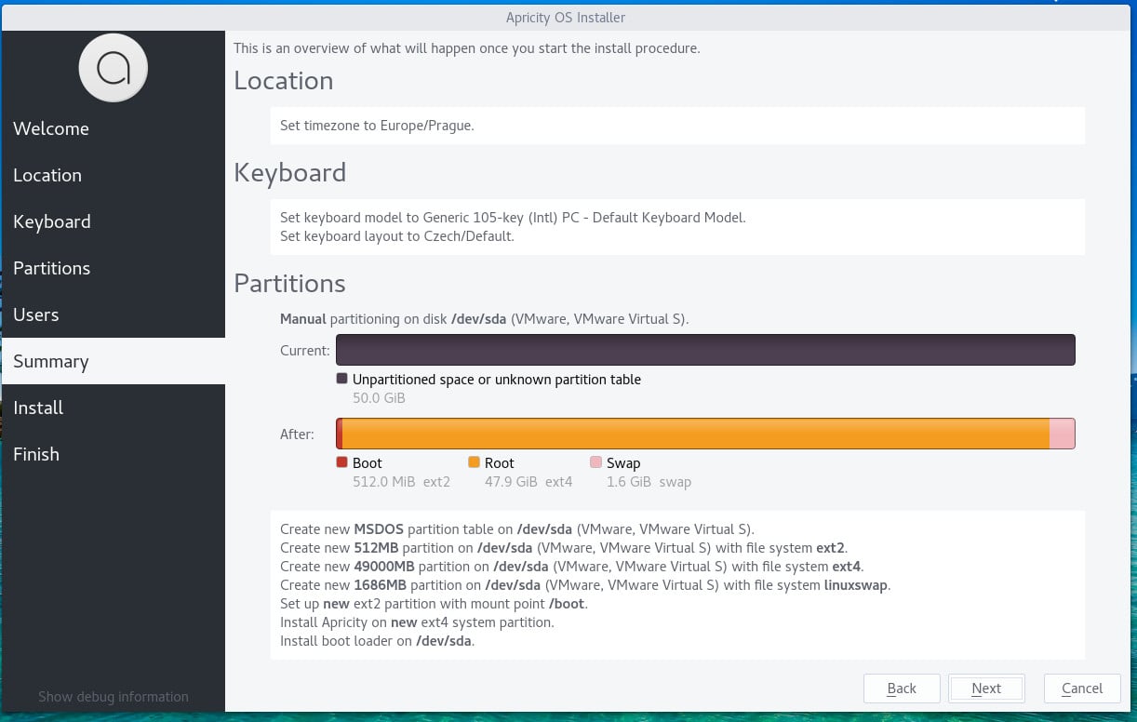This screenshot has height=722, width=1137.
Task: Click the Current partition bar
Action: 705,350
